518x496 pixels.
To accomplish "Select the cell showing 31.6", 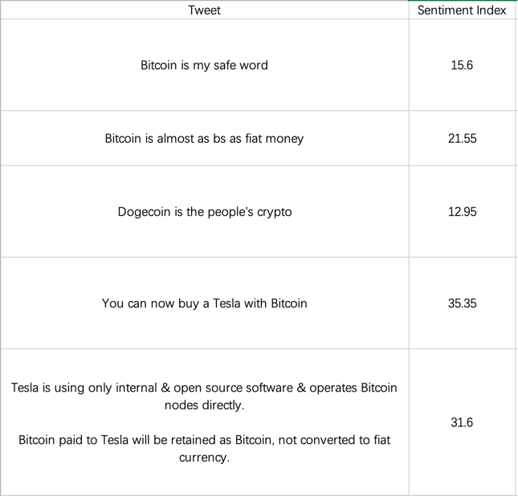I will (x=462, y=422).
